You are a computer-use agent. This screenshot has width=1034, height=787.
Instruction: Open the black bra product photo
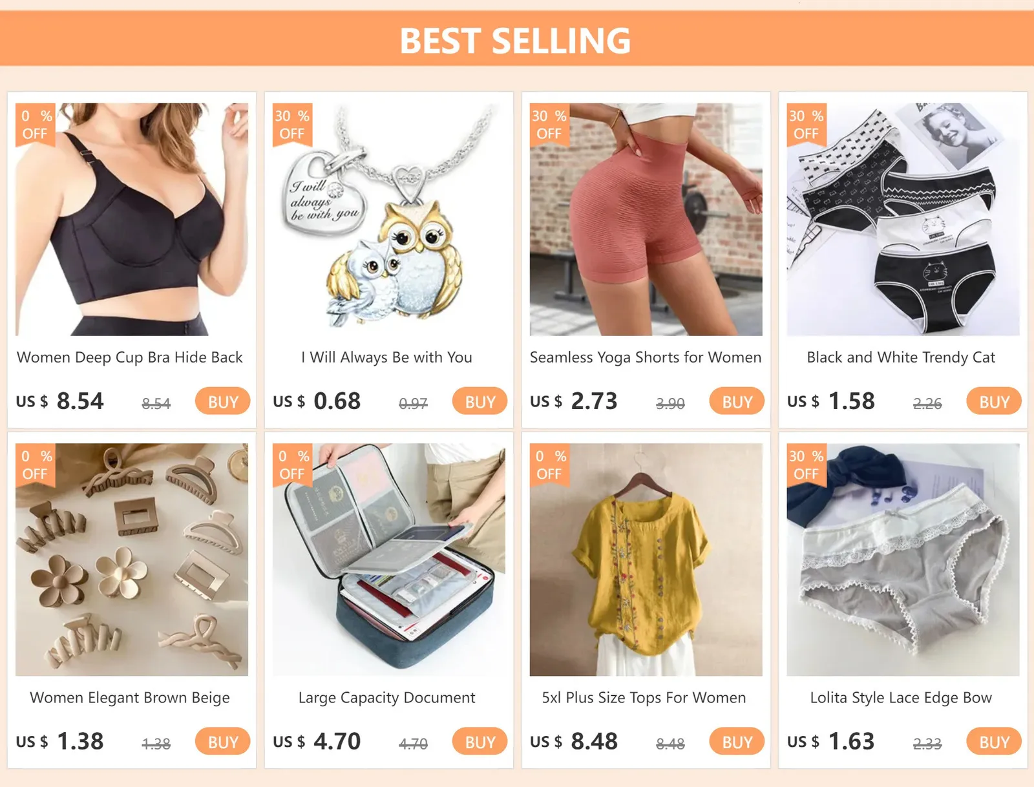132,219
